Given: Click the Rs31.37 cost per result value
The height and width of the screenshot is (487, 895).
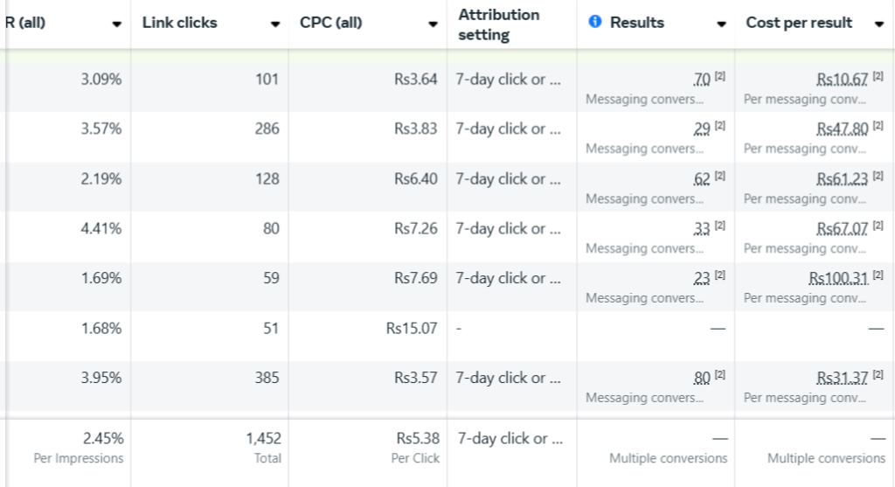Looking at the screenshot, I should point(842,378).
